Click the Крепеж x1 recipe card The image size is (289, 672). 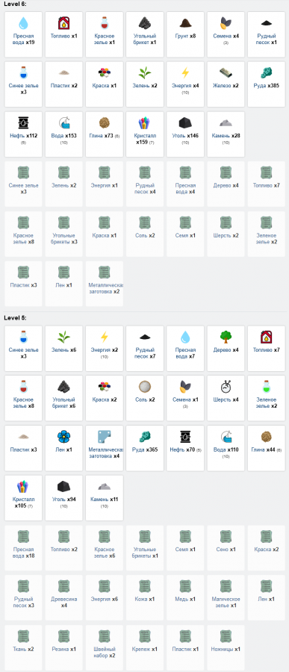(145, 647)
